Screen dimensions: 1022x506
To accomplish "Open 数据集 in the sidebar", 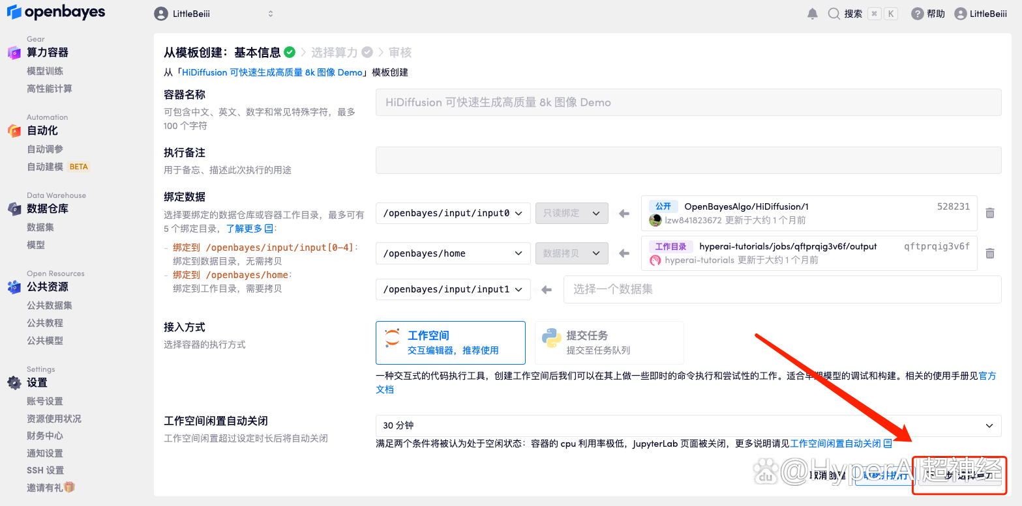I will pyautogui.click(x=40, y=227).
